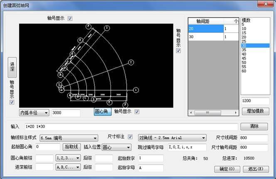Click the 拾取线 button
This screenshot has height=179, width=276.
tap(71, 147)
